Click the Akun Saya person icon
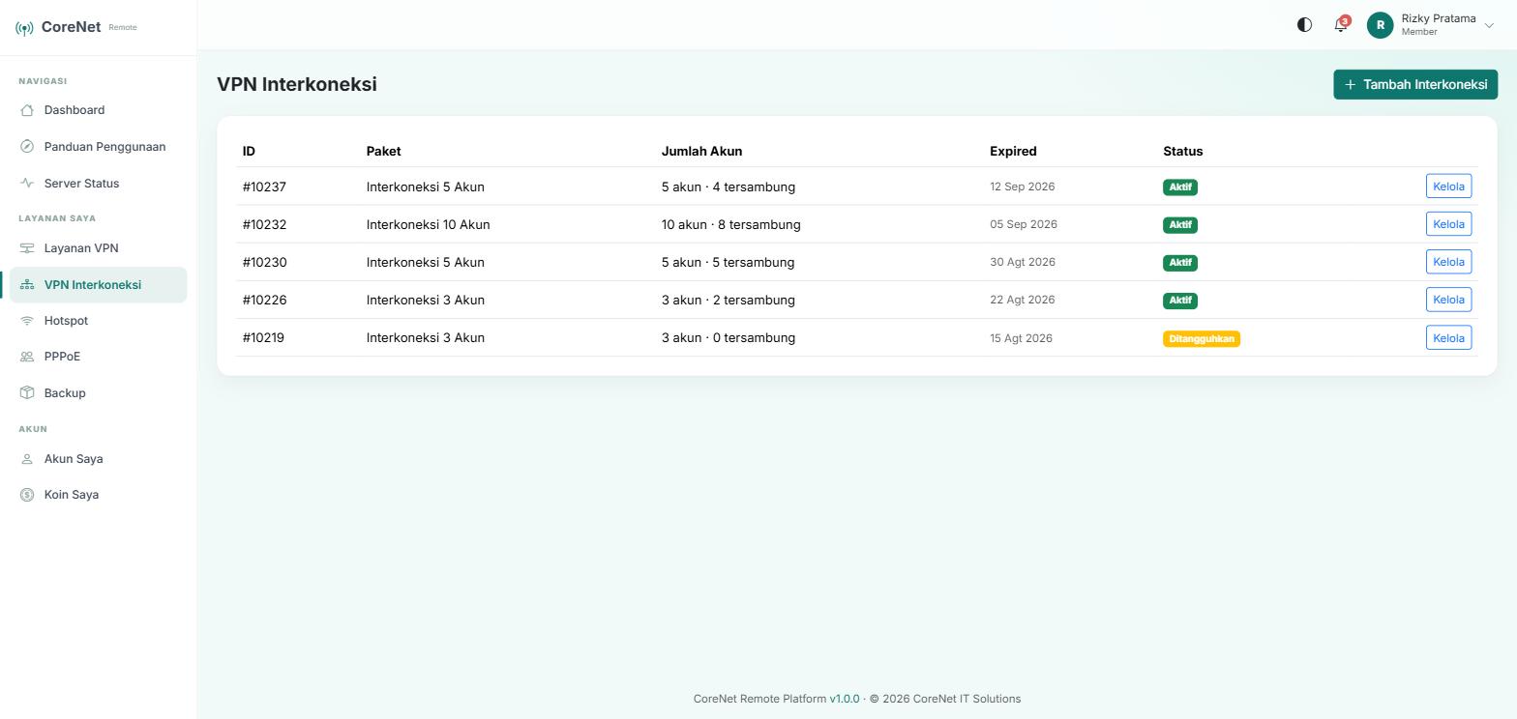Image resolution: width=1517 pixels, height=719 pixels. (x=27, y=459)
